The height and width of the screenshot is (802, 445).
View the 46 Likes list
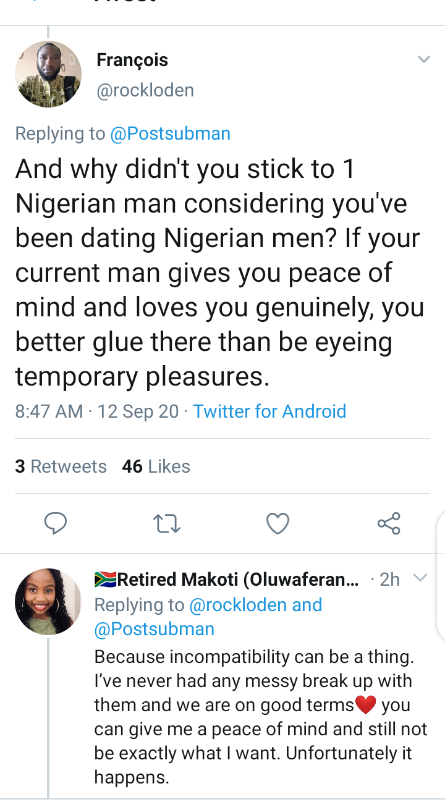[156, 466]
